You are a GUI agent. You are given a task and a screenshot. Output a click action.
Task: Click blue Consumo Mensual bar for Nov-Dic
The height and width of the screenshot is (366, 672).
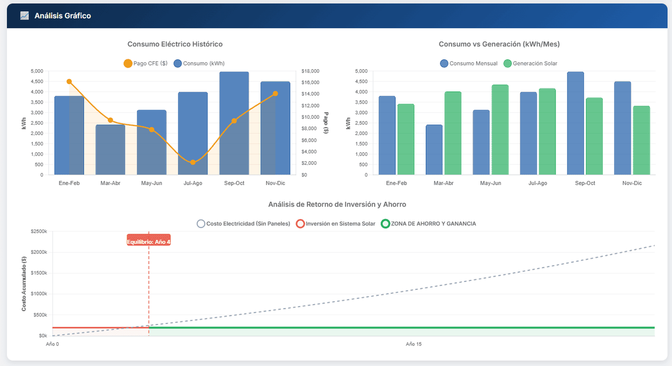pos(623,128)
